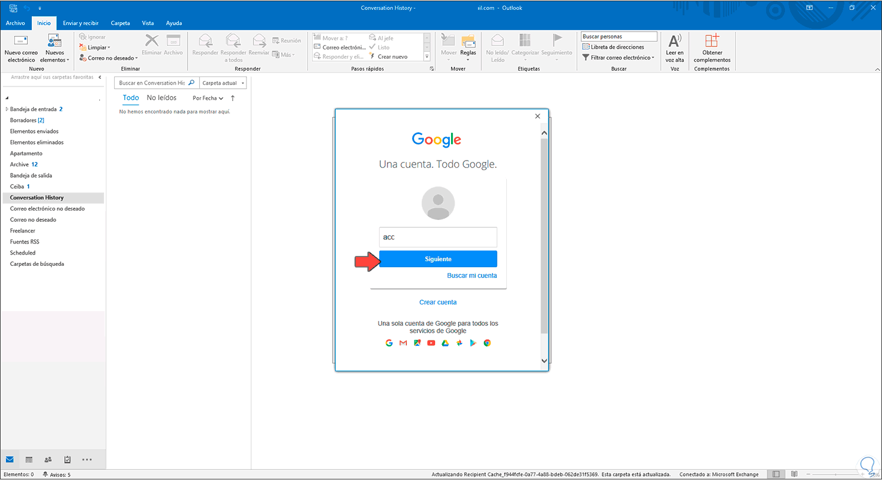
Task: Click search magnifier in Conversation History box
Action: [191, 83]
